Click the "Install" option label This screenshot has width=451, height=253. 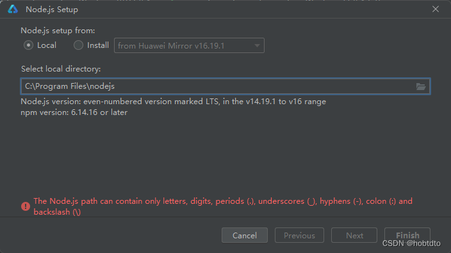click(x=98, y=45)
